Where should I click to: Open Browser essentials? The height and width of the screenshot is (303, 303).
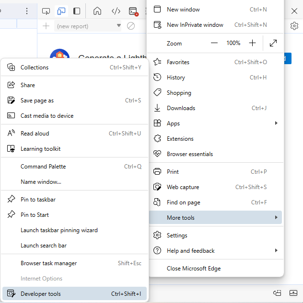coord(215,154)
